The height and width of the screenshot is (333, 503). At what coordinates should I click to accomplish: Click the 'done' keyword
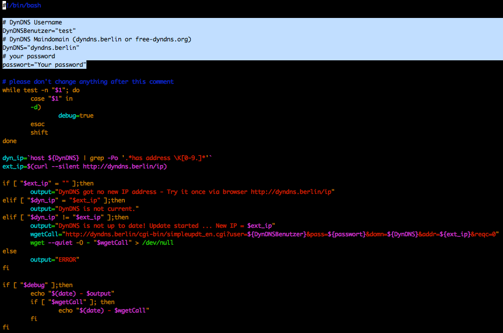[x=9, y=141]
